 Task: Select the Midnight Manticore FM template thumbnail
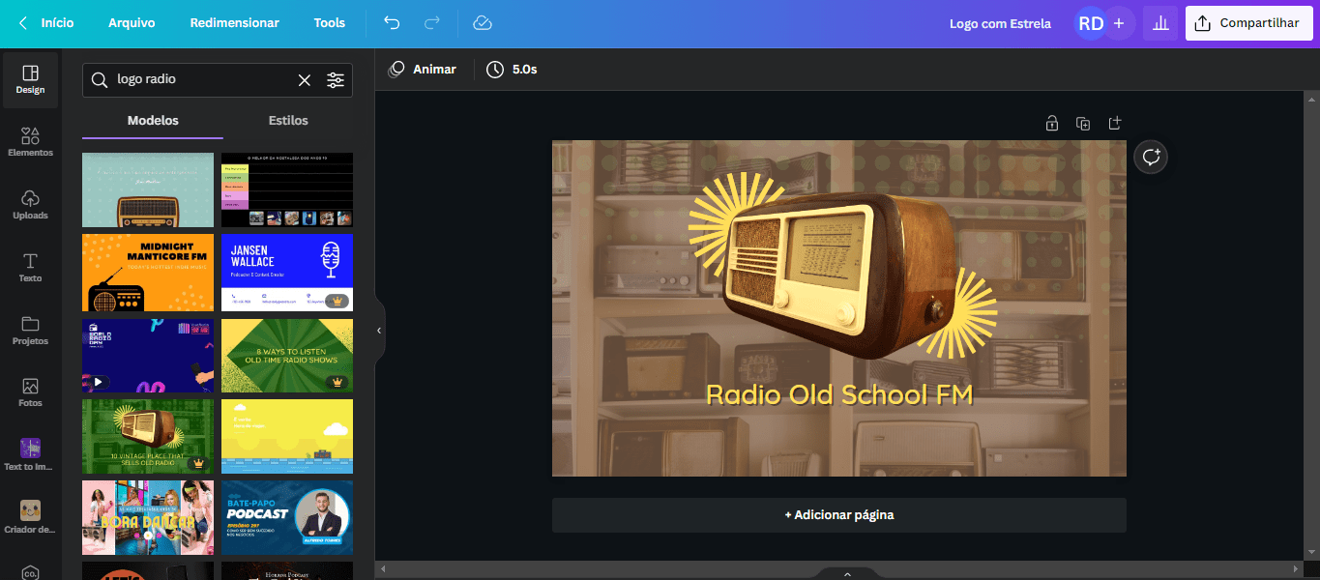[x=147, y=273]
